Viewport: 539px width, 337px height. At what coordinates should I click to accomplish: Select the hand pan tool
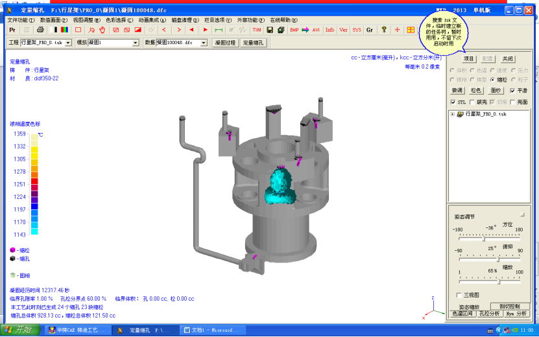point(101,30)
